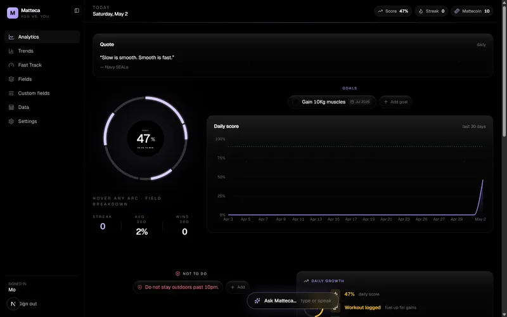Click the Workout logged entry
Viewport: 507px width, 317px height.
380,307
